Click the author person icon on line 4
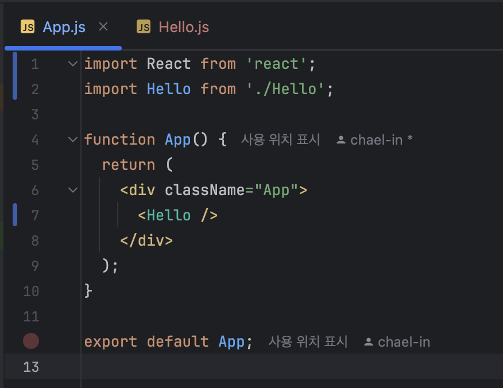 (341, 140)
